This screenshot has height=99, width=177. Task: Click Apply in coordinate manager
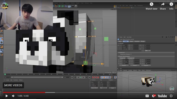[x=113, y=88]
